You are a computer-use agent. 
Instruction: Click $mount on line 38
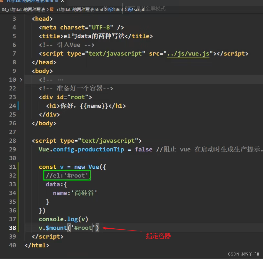click(x=56, y=228)
